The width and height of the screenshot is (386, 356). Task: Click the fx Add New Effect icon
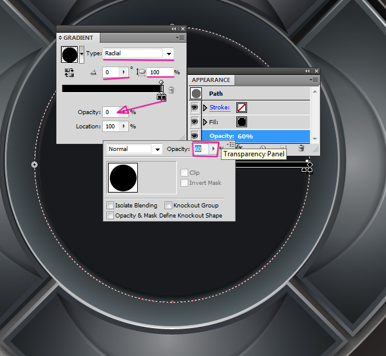point(239,147)
